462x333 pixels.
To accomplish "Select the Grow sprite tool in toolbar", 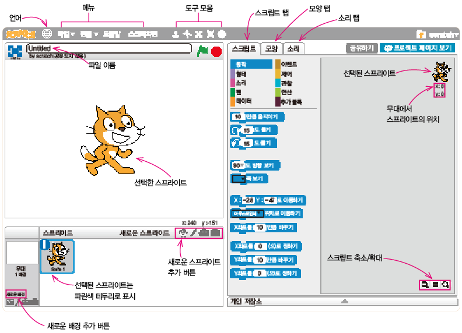I will tap(198, 34).
